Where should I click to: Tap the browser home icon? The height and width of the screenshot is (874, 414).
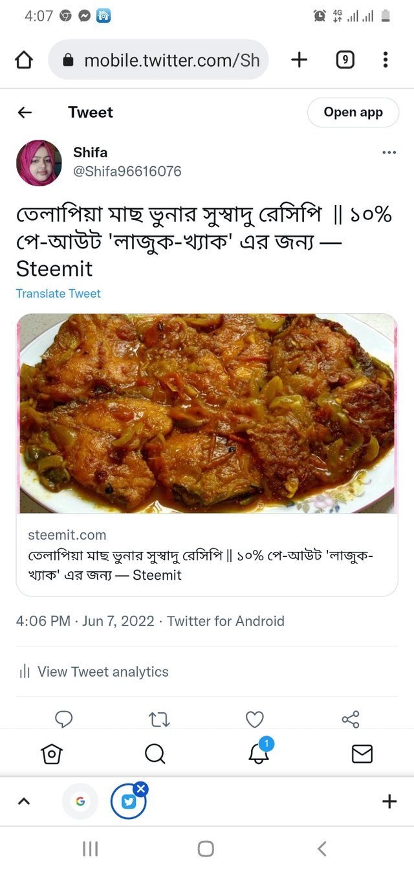tap(24, 60)
